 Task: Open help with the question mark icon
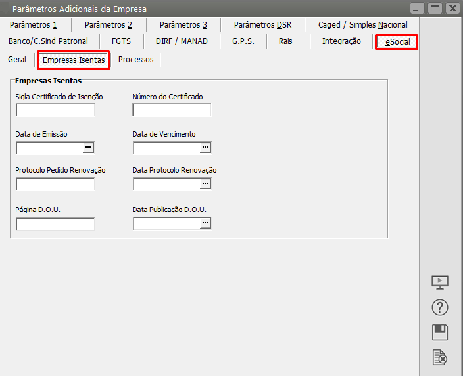(x=440, y=307)
